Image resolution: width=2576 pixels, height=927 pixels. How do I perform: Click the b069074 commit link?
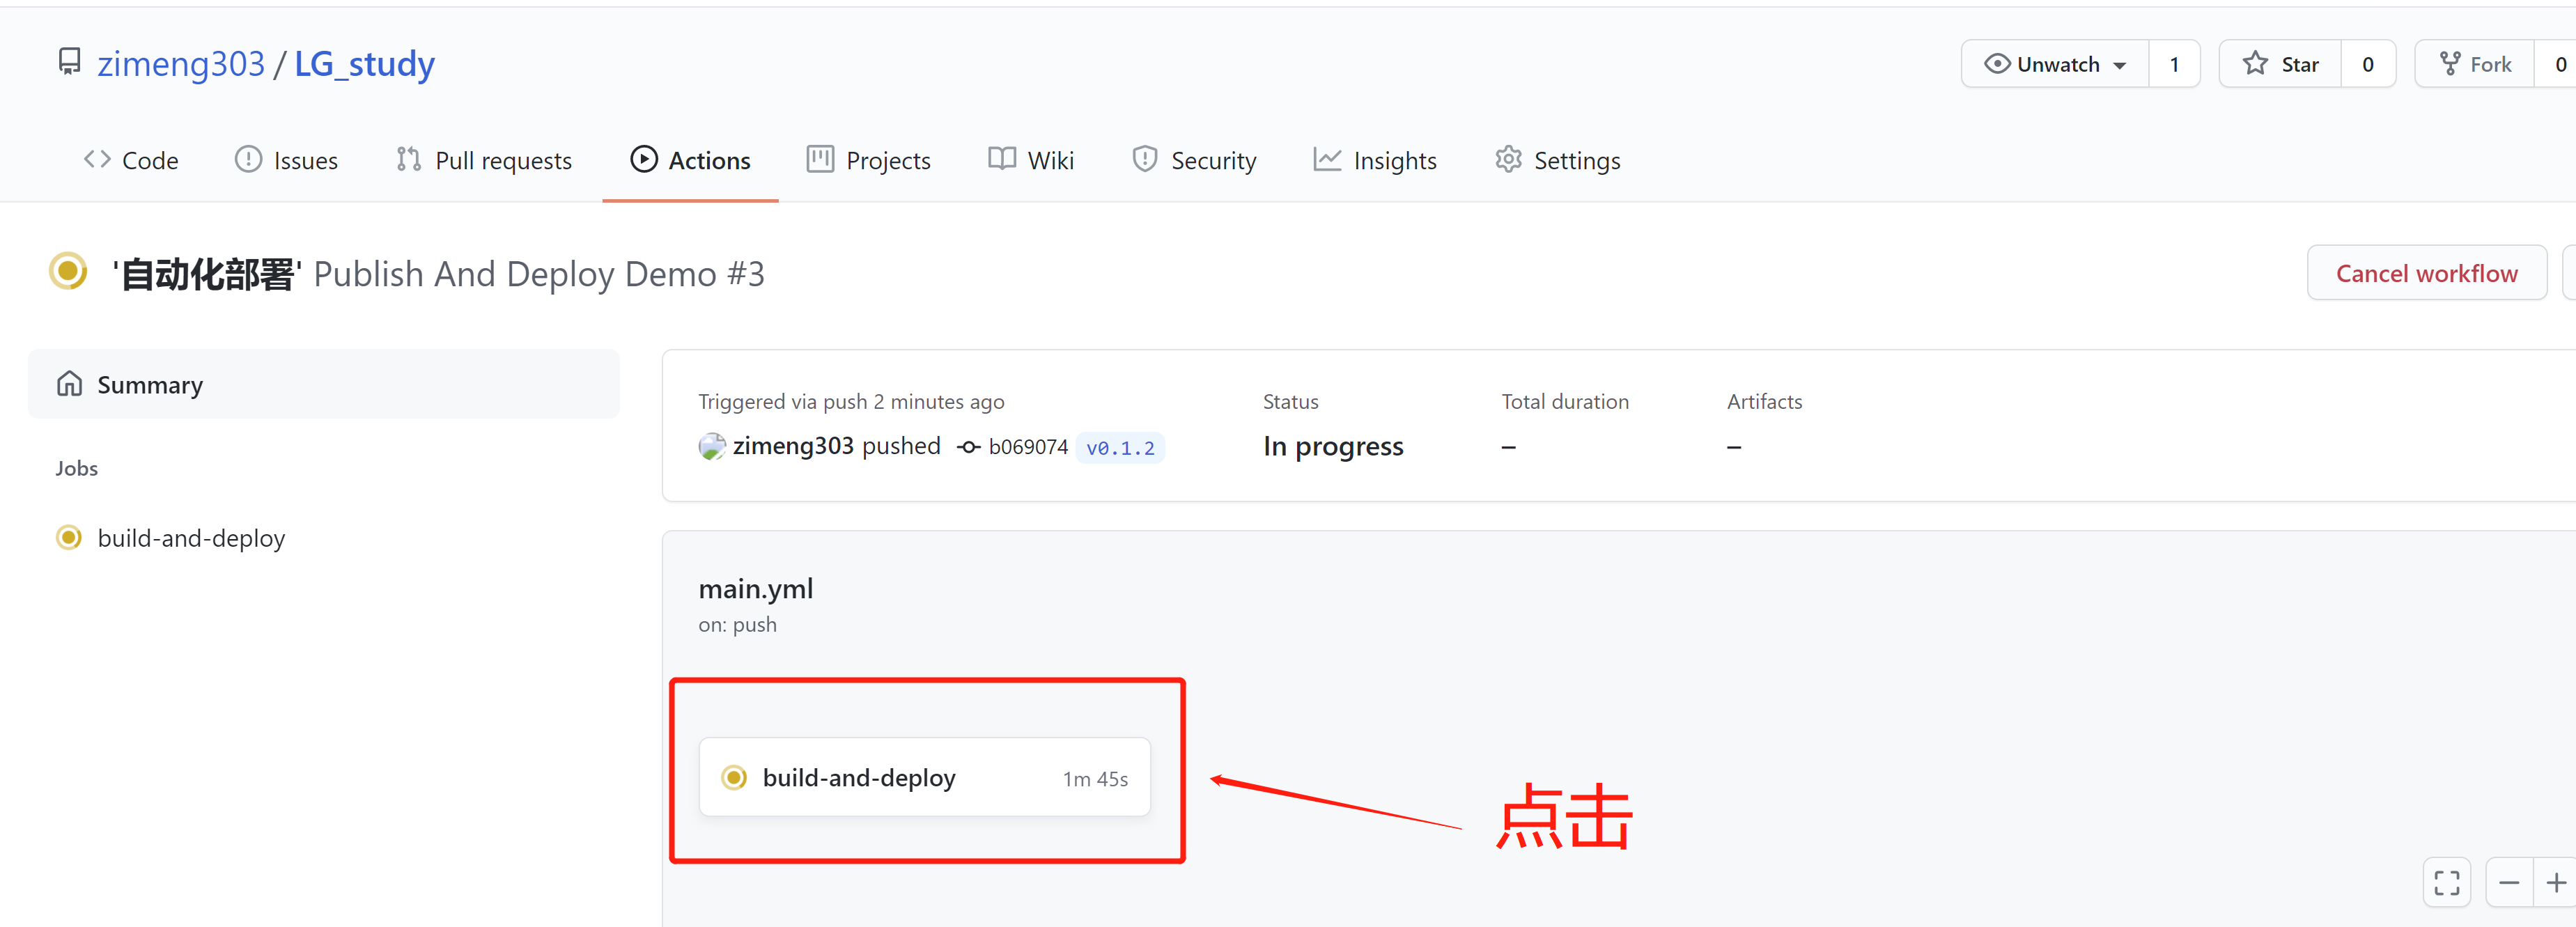(1022, 447)
